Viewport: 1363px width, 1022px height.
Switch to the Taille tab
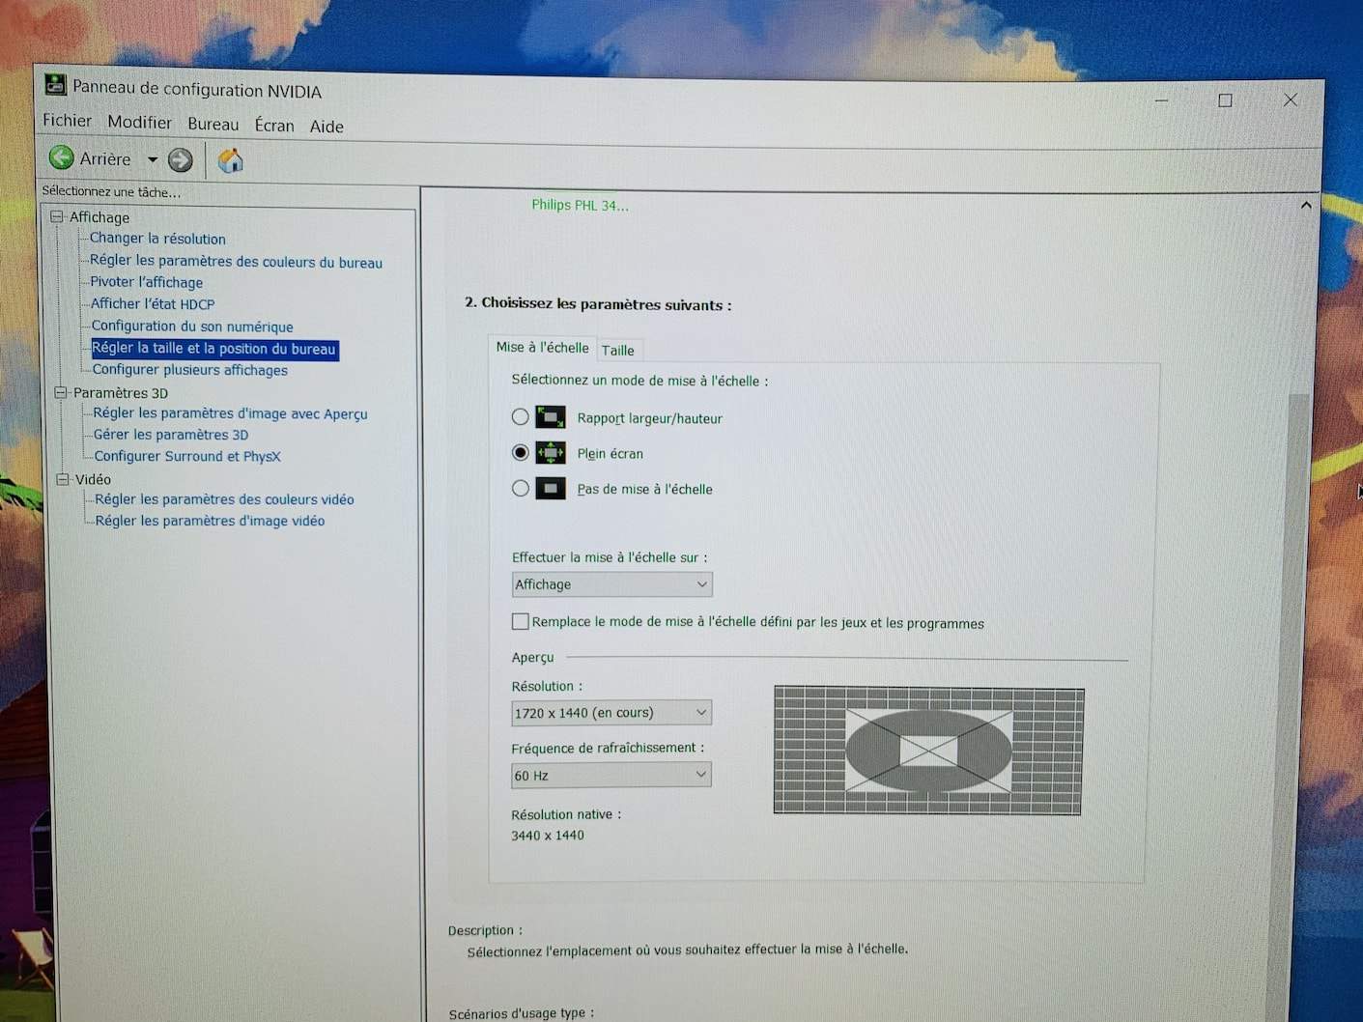tap(618, 350)
